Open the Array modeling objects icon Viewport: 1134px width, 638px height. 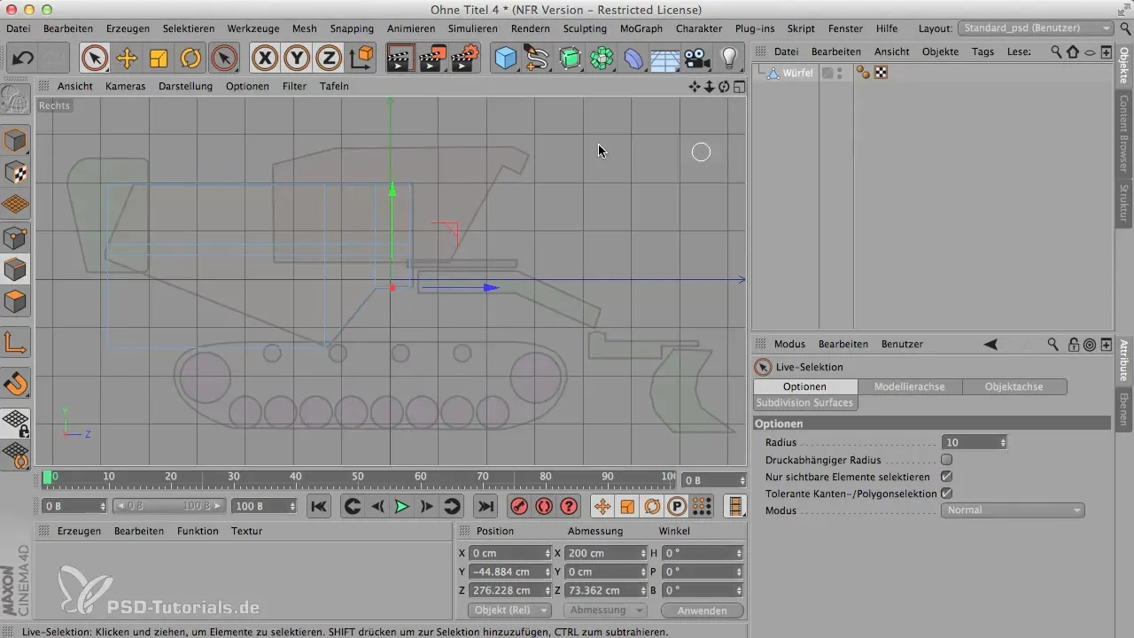pos(602,58)
